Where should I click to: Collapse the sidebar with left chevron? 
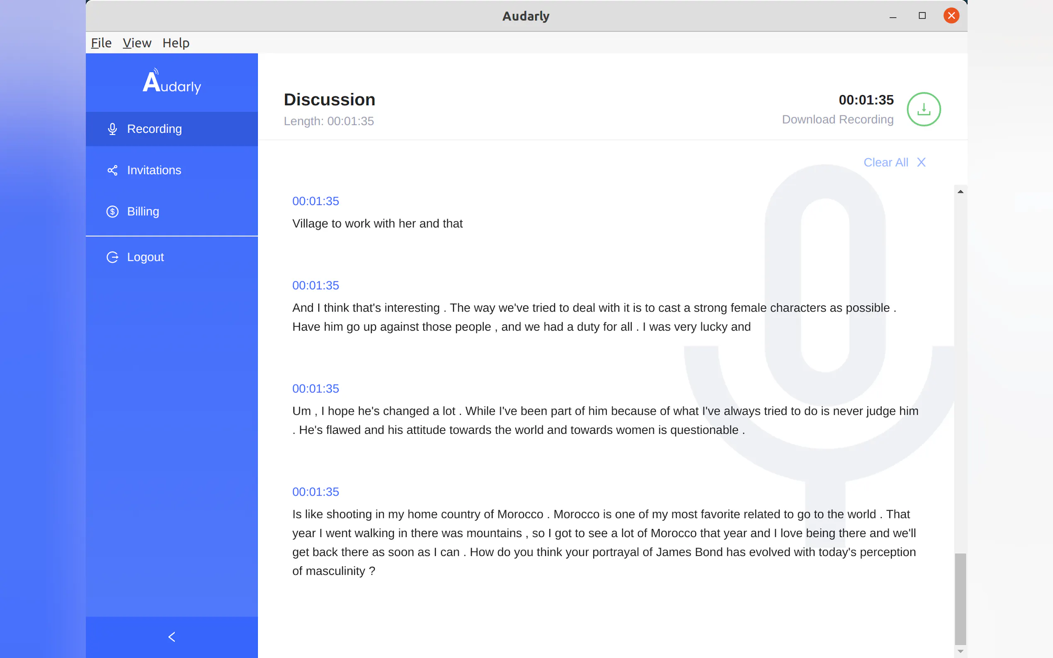point(172,637)
